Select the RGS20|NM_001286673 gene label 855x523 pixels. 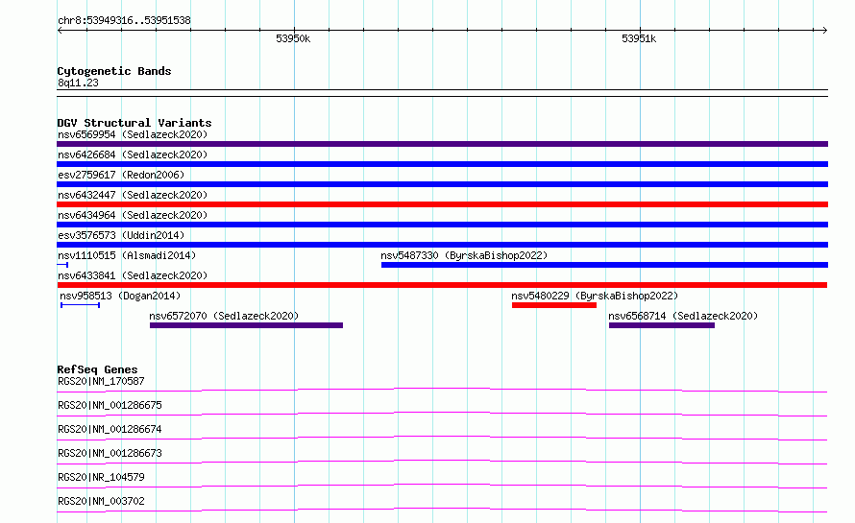tap(110, 453)
